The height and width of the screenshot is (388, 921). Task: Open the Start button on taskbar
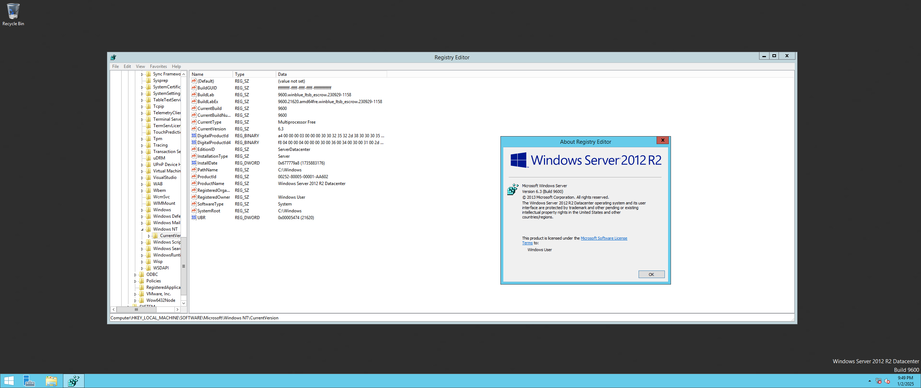[9, 381]
